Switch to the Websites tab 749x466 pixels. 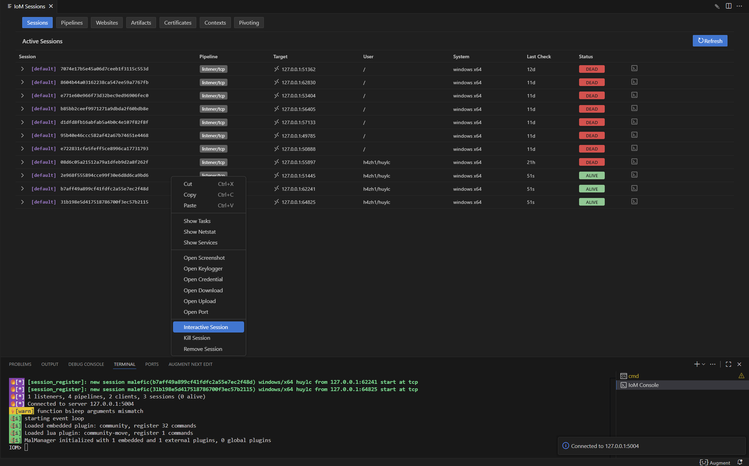[x=107, y=23]
